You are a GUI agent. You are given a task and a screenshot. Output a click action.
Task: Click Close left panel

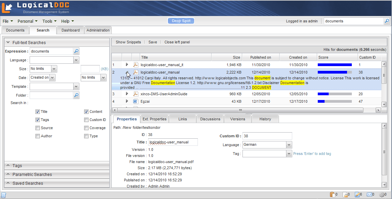coord(177,42)
